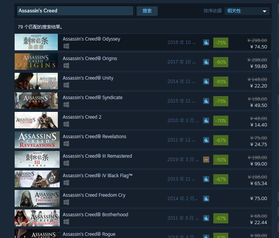Open Assassin's Creed Revelations cover image
Image resolution: width=279 pixels, height=238 pixels.
click(x=36, y=140)
